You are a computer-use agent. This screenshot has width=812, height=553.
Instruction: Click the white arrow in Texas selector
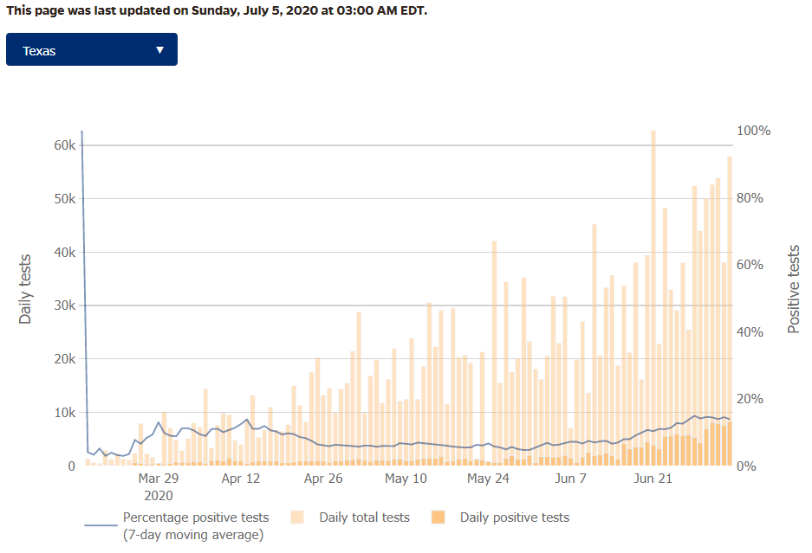click(159, 50)
